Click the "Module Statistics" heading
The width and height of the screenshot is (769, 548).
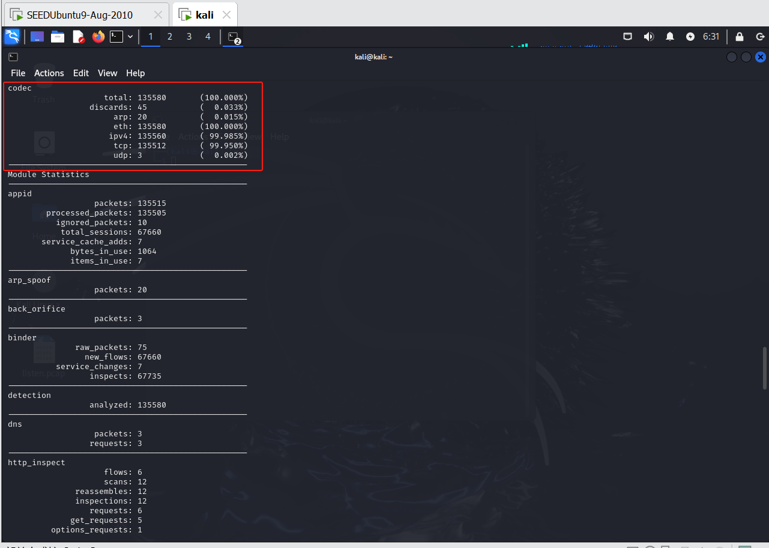[x=49, y=175]
